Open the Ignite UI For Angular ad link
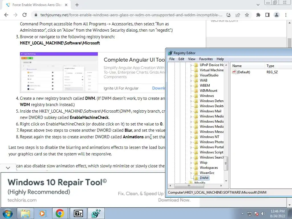292x219 pixels. click(x=121, y=88)
